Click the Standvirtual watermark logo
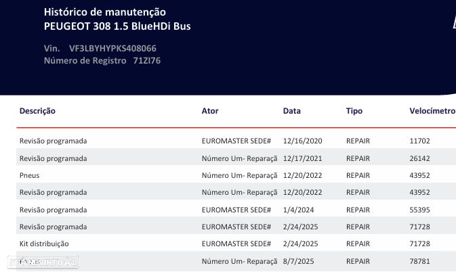This screenshot has width=456, height=276. point(39,261)
